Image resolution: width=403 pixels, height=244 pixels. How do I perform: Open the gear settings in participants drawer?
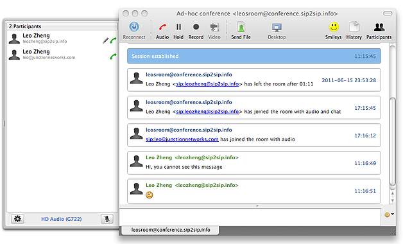point(17,219)
